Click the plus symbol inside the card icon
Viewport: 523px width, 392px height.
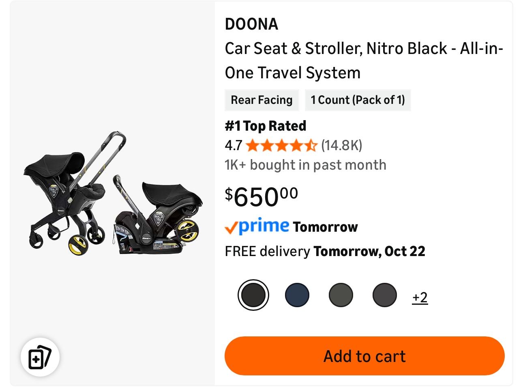click(37, 360)
